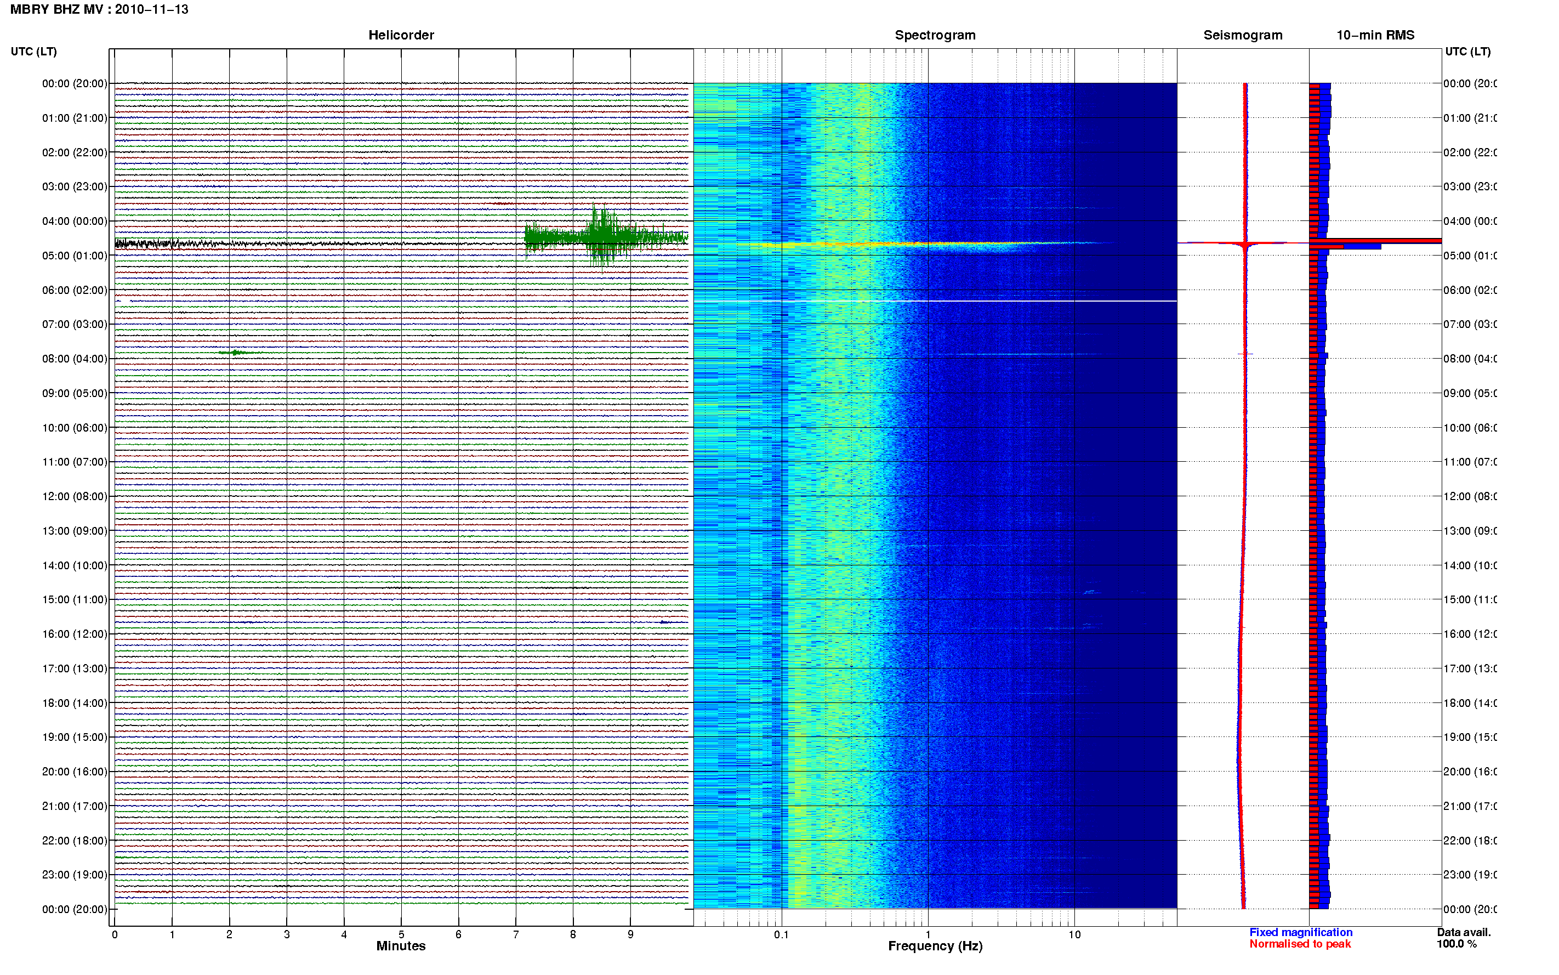Click the longest red bar in 10-min RMS
Screen dimensions: 1559x975
[x=1375, y=241]
